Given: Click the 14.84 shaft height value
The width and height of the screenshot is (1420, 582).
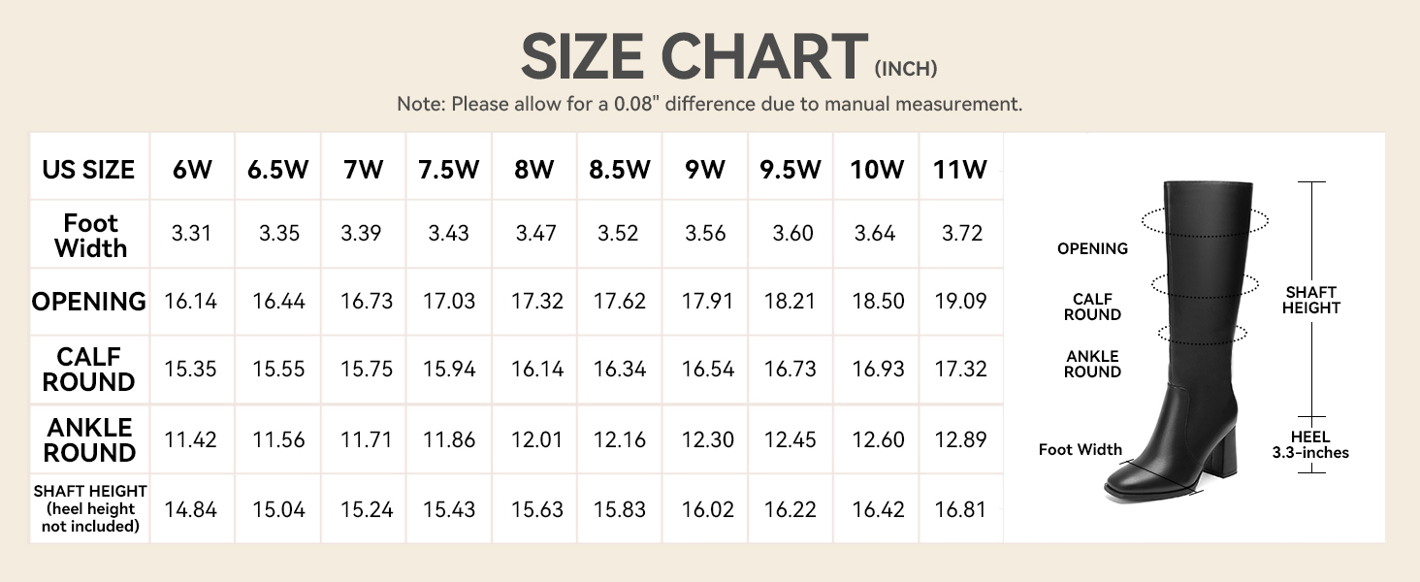Looking at the screenshot, I should [190, 509].
